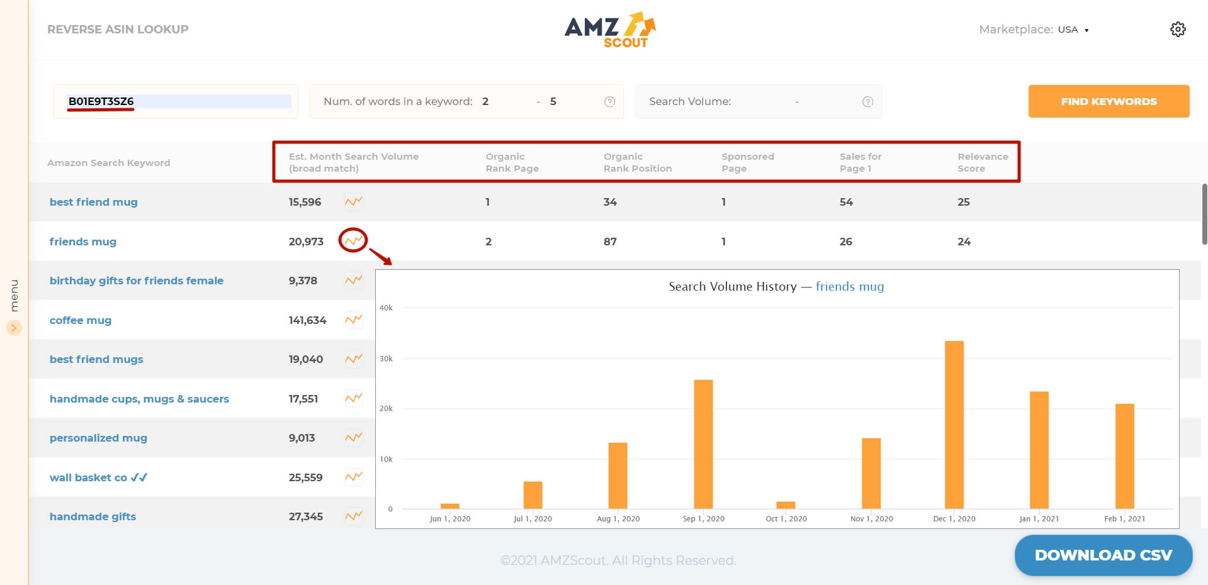Select the "birthday gifts for friends female" keyword

click(x=137, y=280)
